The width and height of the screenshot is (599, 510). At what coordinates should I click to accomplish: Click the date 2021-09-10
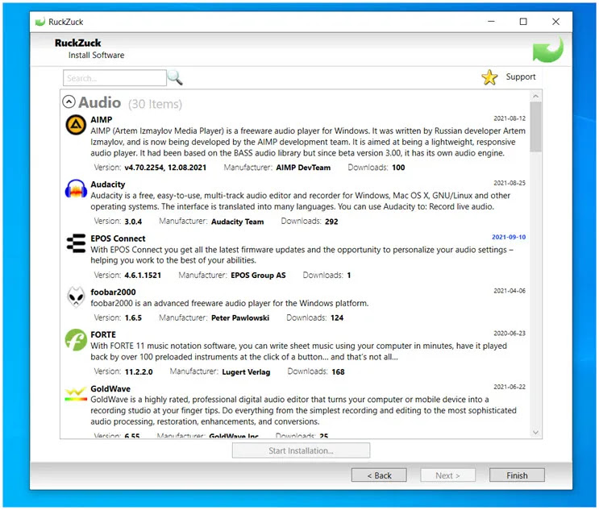pyautogui.click(x=509, y=237)
